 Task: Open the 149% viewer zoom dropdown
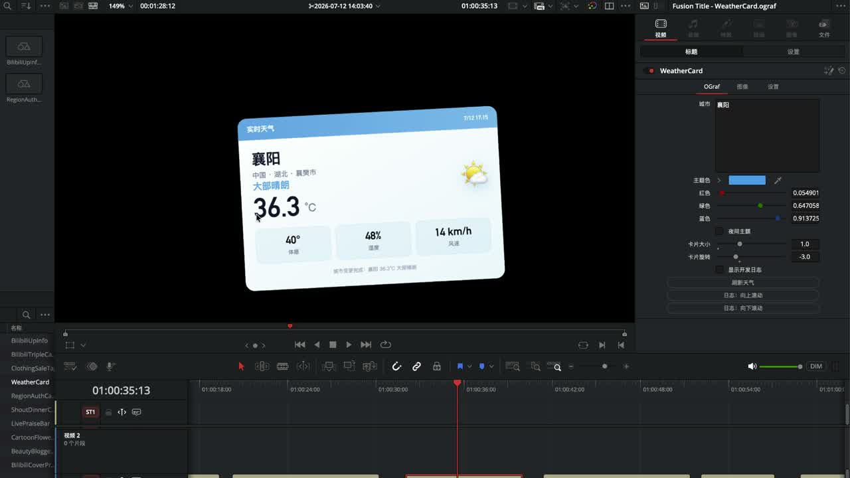[x=120, y=6]
